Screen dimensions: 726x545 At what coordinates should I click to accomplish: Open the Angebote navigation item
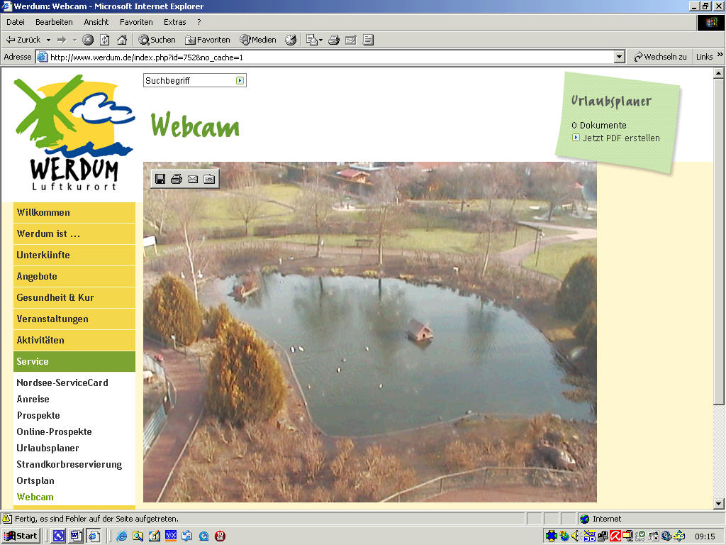coord(74,277)
